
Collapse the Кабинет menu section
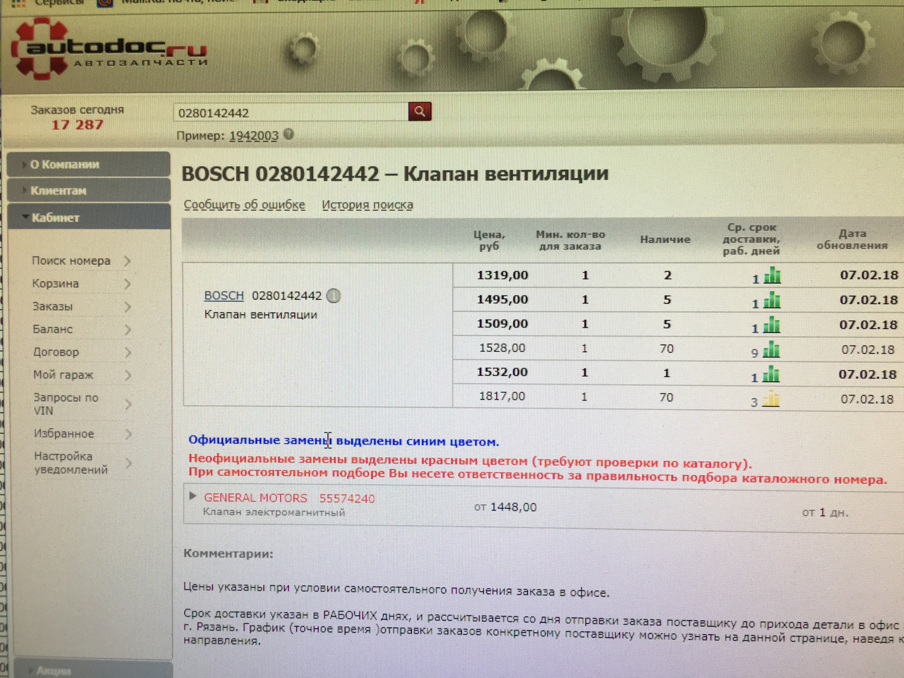point(89,218)
